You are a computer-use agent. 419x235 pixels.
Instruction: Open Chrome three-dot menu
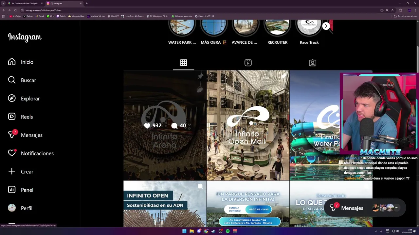[415, 10]
